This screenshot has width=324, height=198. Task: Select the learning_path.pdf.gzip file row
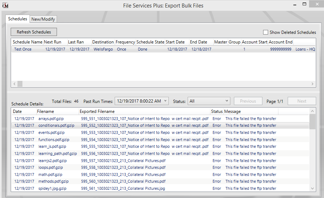click(x=160, y=153)
